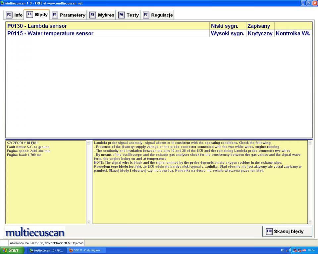This screenshot has height=254, width=318.
Task: Click the Niski sygn. cell
Action: (228, 26)
